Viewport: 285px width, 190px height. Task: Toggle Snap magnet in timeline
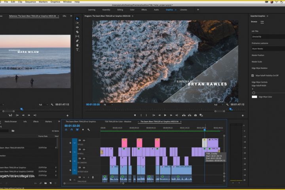pos(72,130)
